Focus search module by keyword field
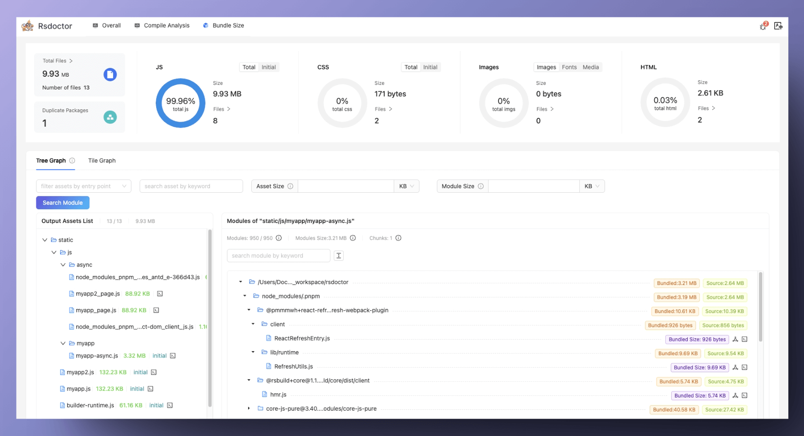Viewport: 804px width, 436px height. (278, 256)
